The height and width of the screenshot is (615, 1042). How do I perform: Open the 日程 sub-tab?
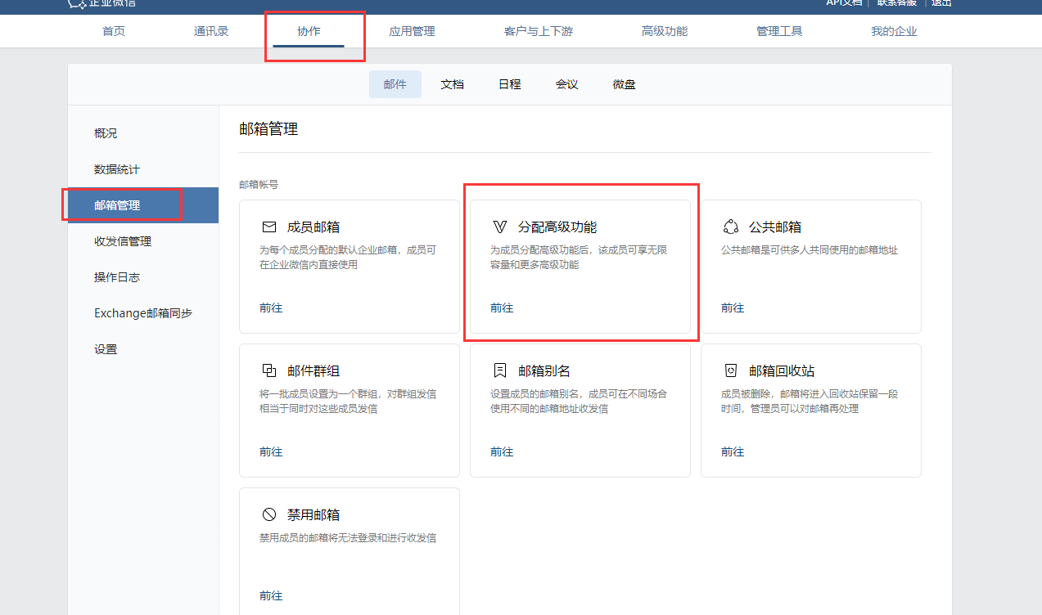click(510, 84)
